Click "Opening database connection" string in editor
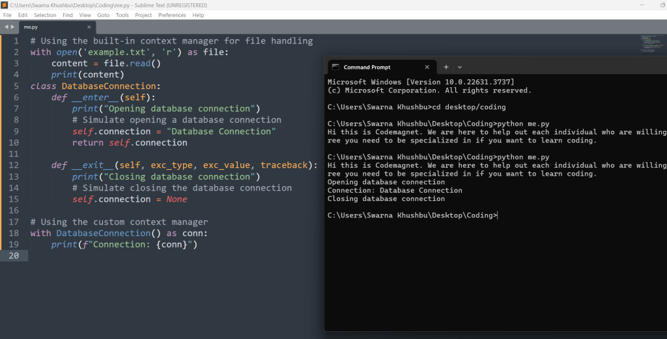Viewport: 667px width, 339px height. pyautogui.click(x=180, y=109)
